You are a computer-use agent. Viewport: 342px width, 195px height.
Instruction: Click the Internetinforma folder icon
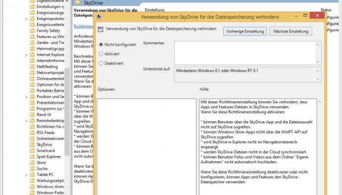click(32, 60)
